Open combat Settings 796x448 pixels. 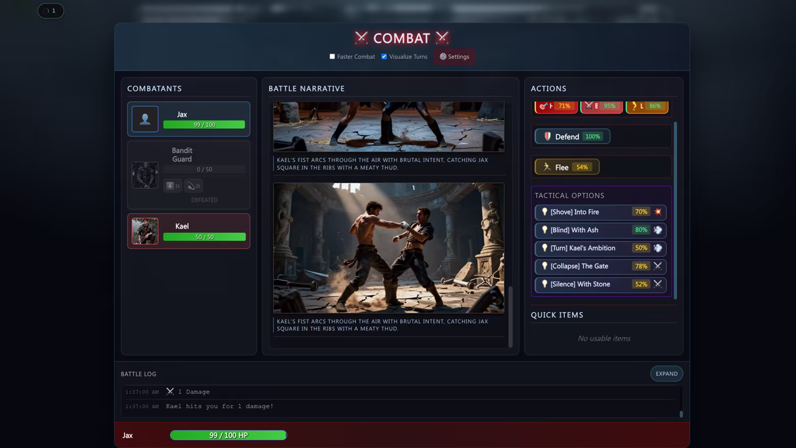click(x=454, y=57)
